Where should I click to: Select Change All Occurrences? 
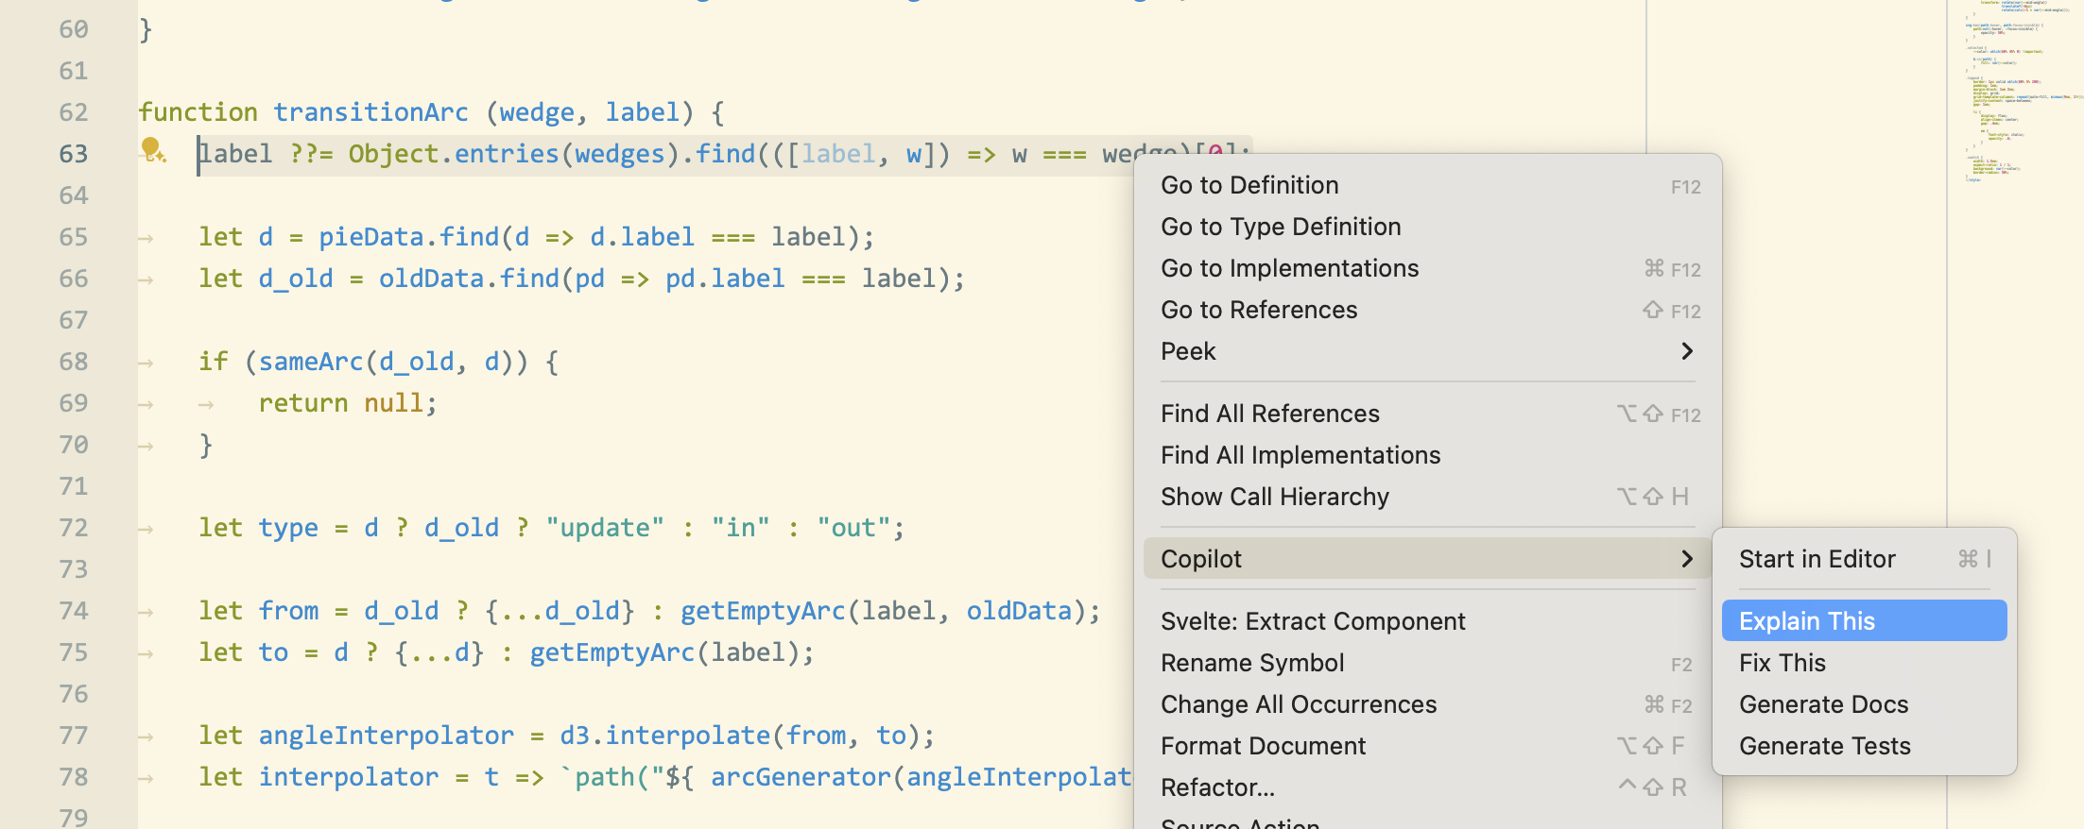tap(1298, 704)
